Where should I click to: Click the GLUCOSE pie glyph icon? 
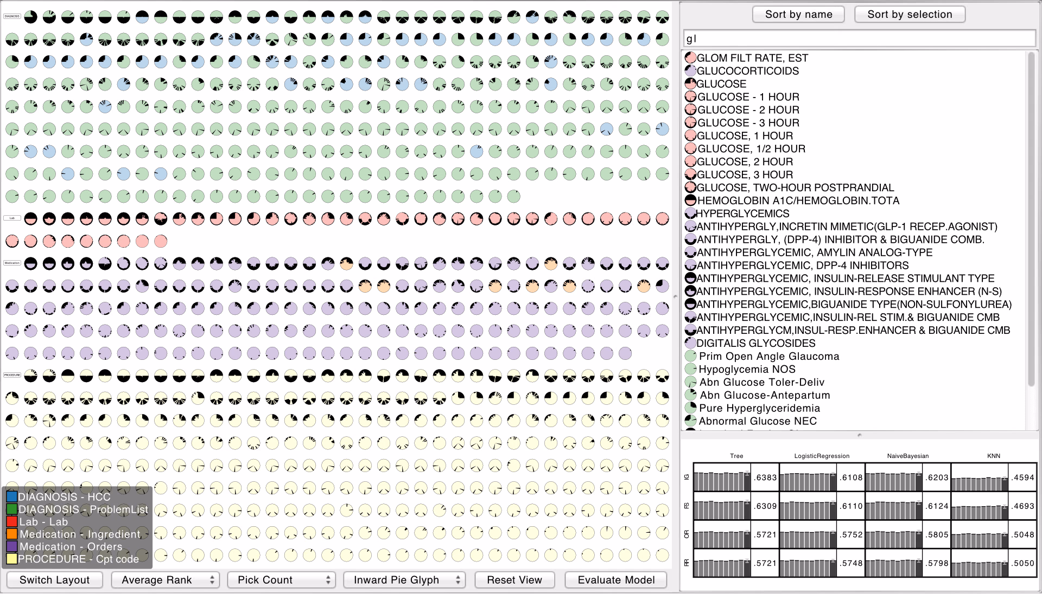tap(690, 83)
